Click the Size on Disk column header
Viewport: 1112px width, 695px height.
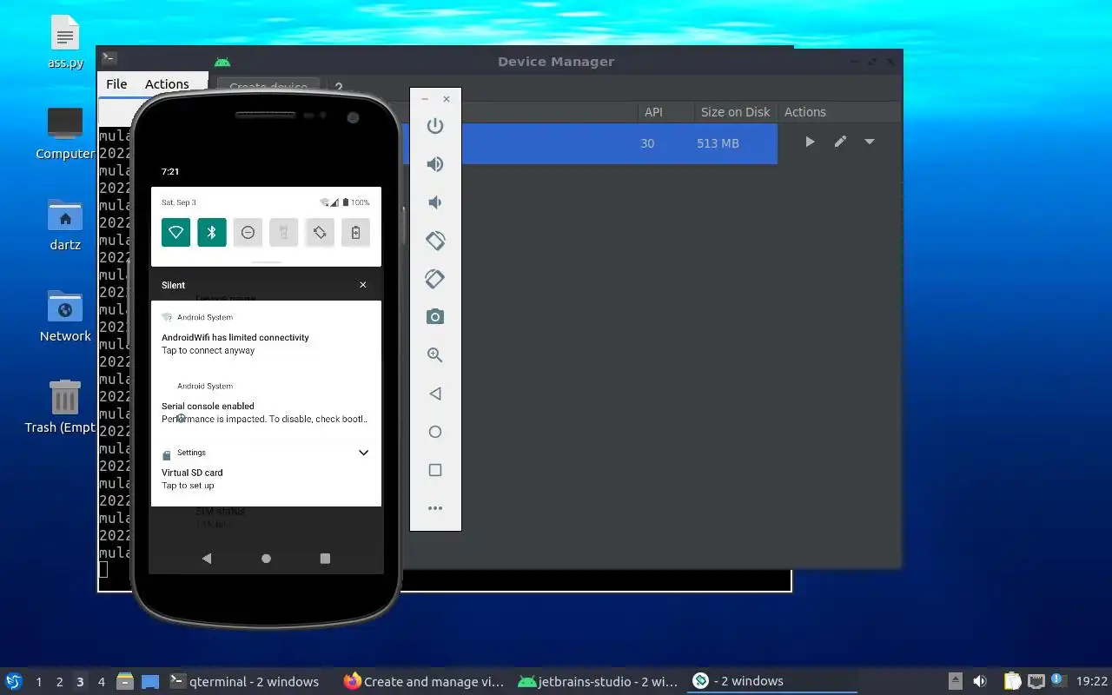point(736,112)
